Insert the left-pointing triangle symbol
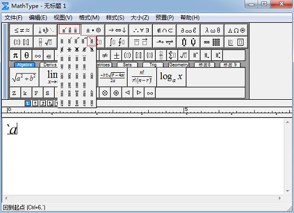This screenshot has width=294, height=213. (128, 93)
